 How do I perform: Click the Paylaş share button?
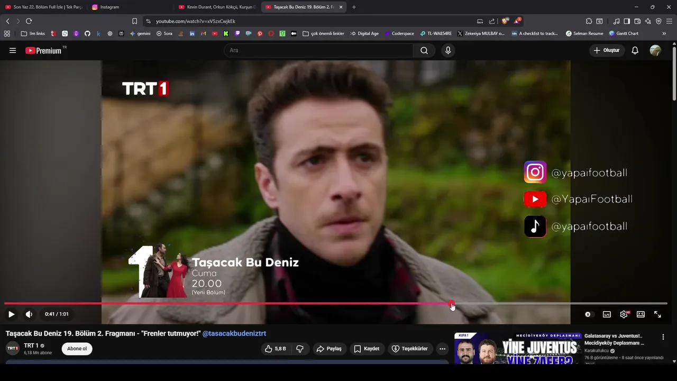click(x=329, y=349)
